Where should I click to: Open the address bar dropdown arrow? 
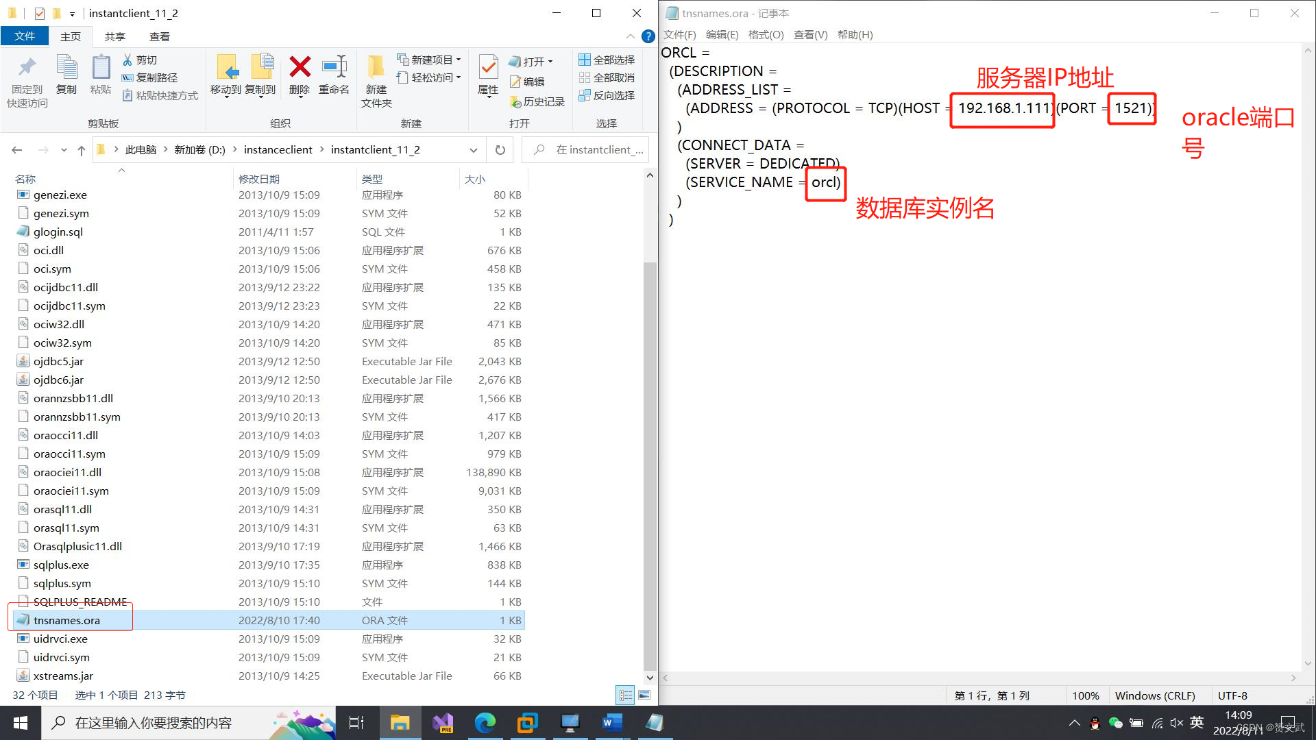(474, 149)
